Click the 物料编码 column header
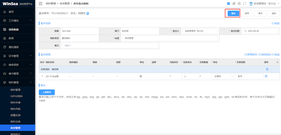The width and height of the screenshot is (281, 135). (73, 62)
